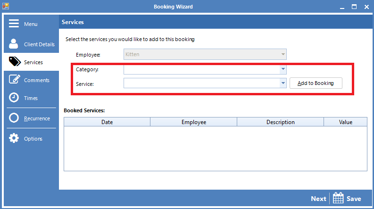Viewport: 374px width, 209px height.
Task: Open the Comments tab label
Action: click(37, 80)
